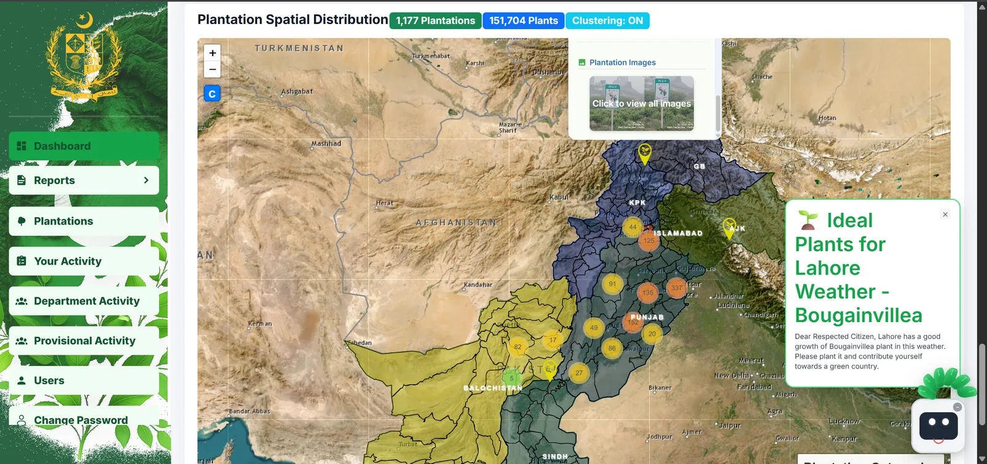
Task: Click the Change Password icon
Action: (x=22, y=420)
